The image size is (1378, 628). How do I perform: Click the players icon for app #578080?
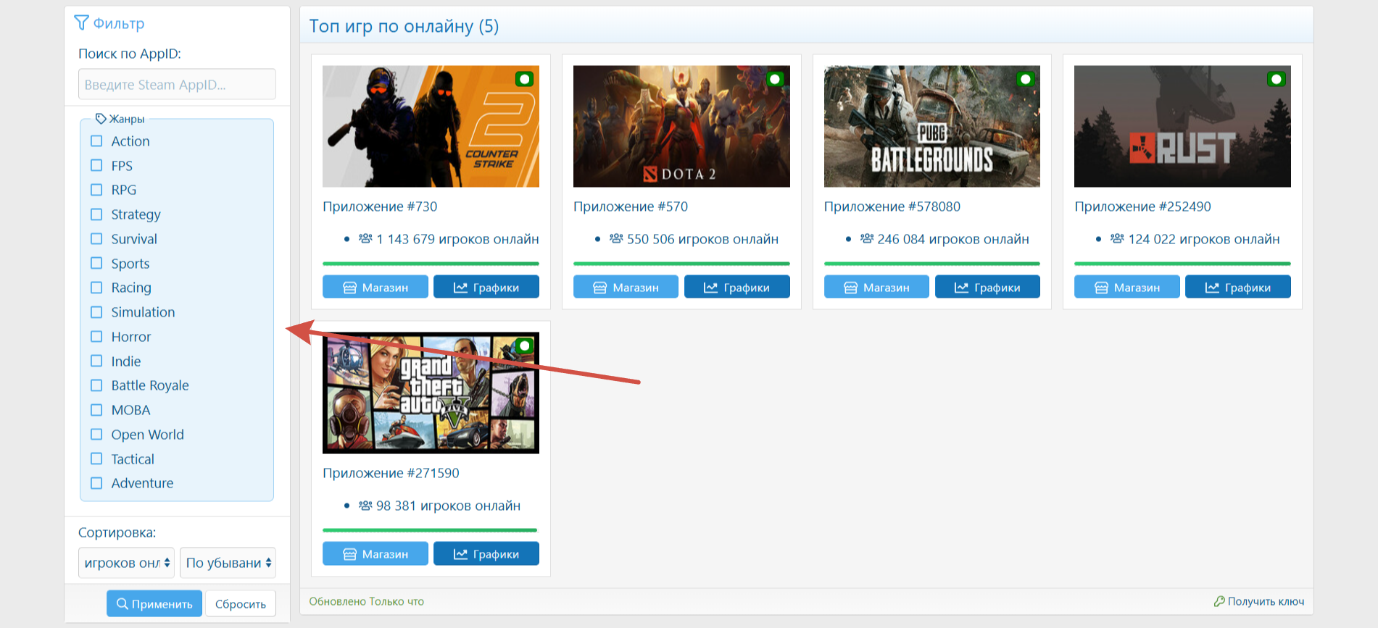pos(867,238)
